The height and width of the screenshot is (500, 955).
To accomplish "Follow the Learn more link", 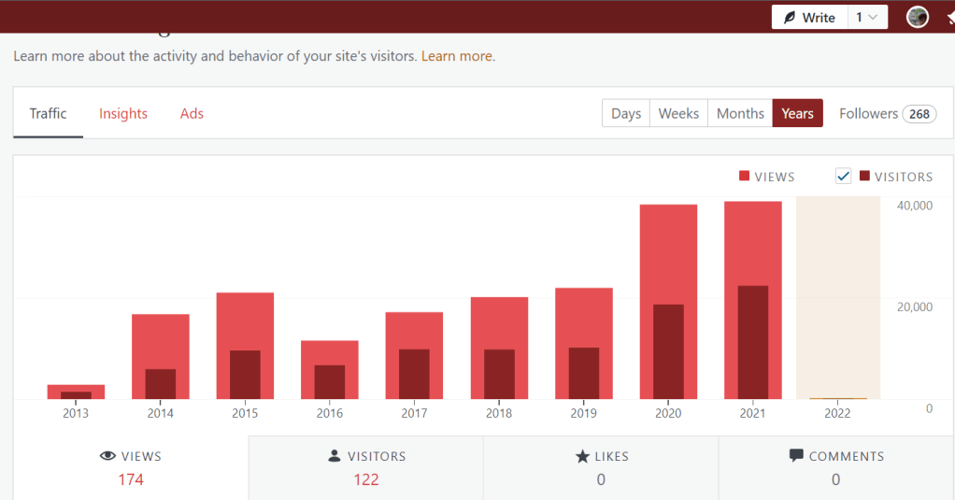I will tap(456, 56).
